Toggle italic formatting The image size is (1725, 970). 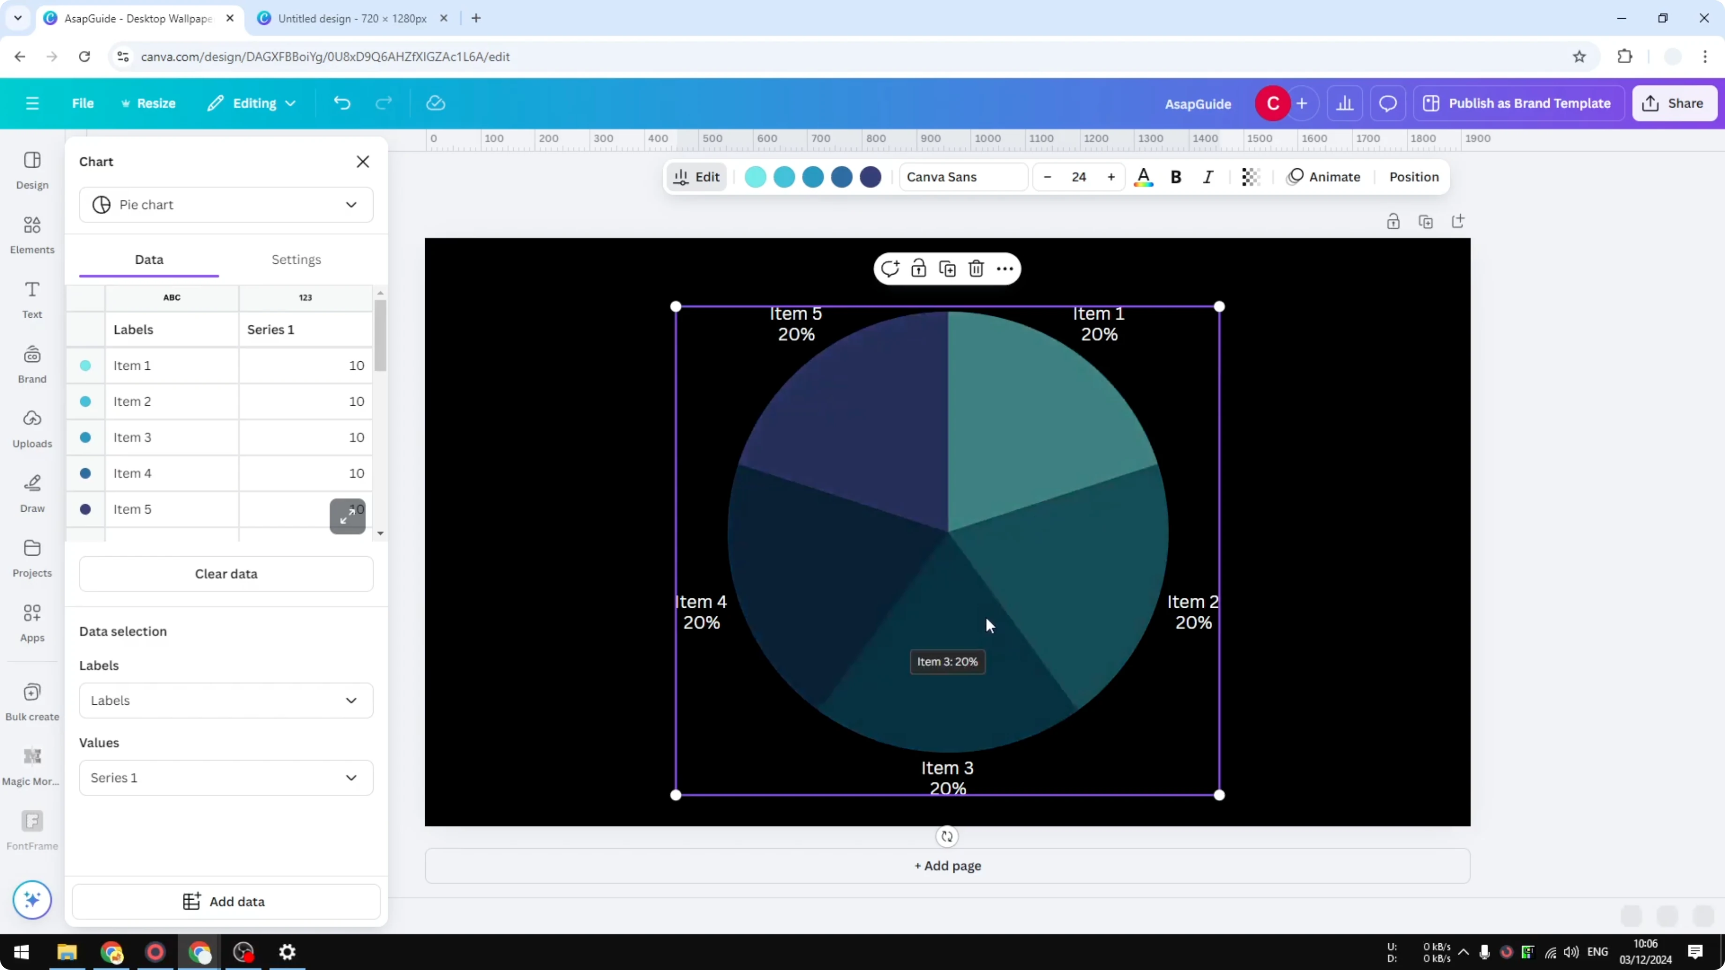pyautogui.click(x=1208, y=177)
